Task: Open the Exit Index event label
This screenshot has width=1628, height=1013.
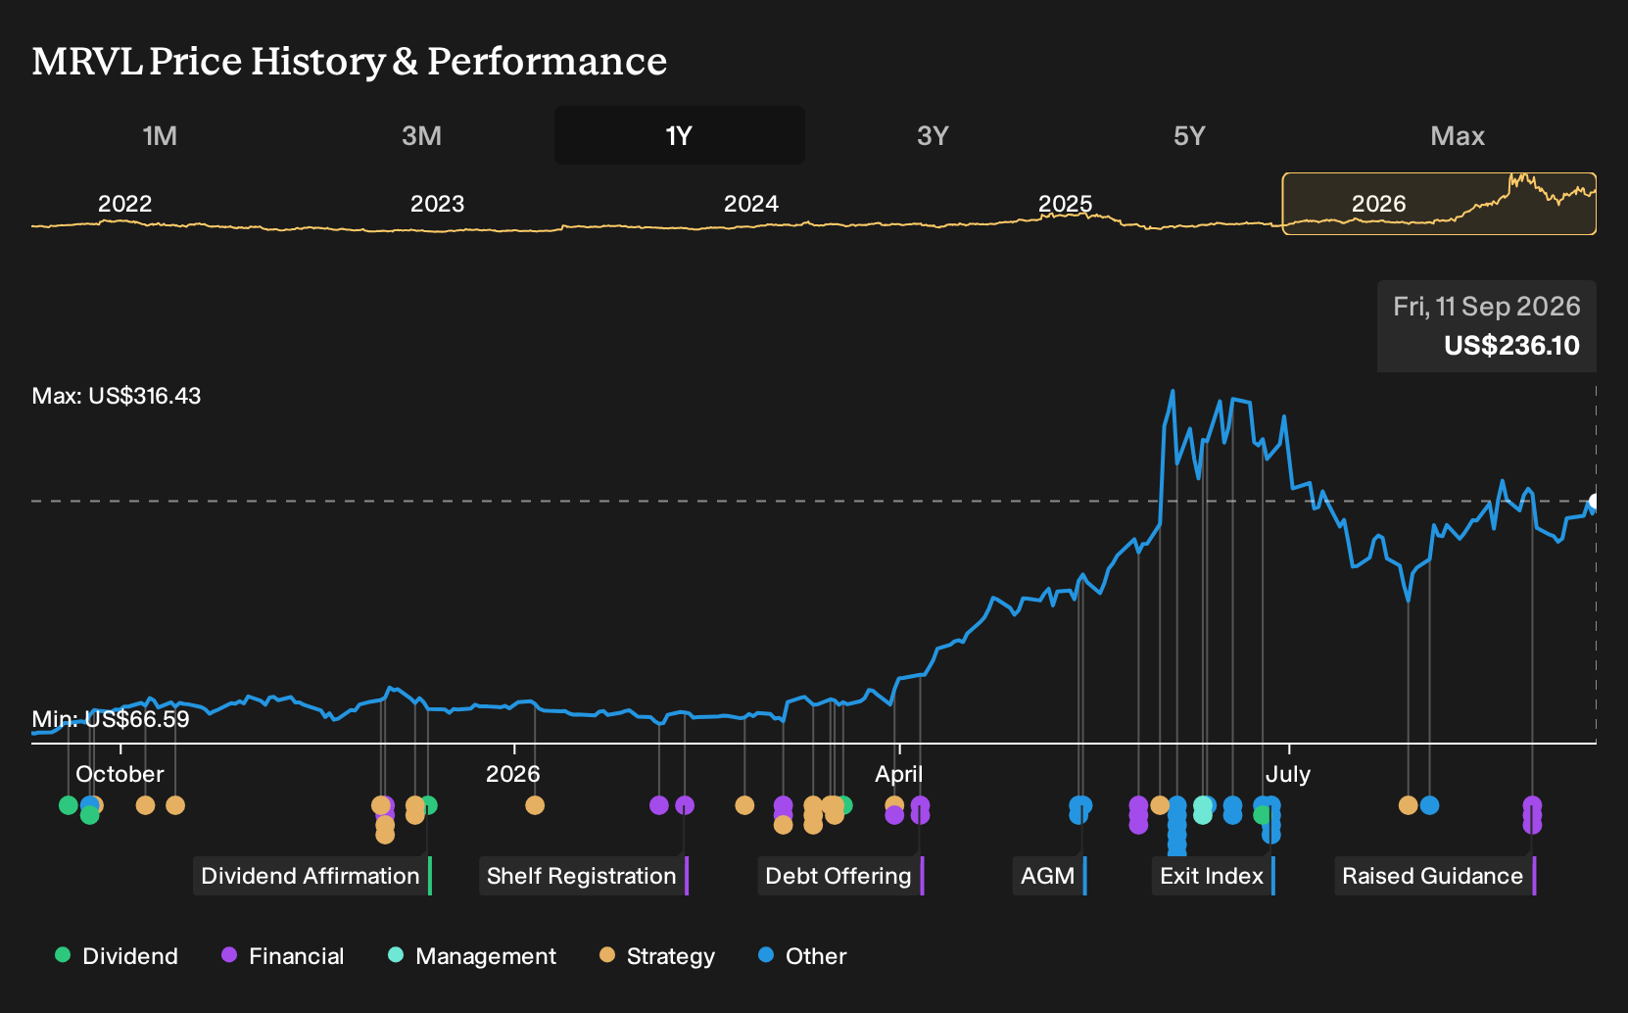Action: (x=1214, y=876)
